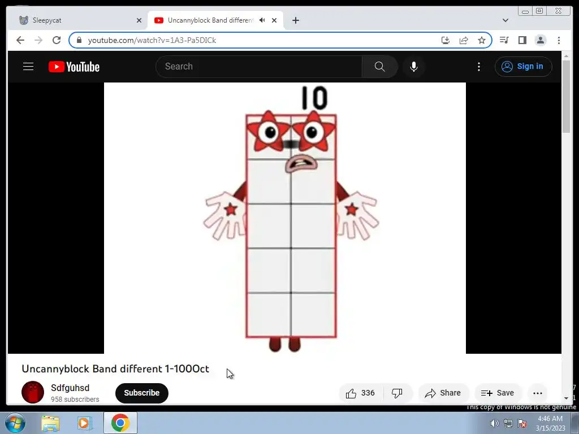The image size is (579, 434).
Task: Open the YouTube hamburger guide menu
Action: (x=28, y=67)
